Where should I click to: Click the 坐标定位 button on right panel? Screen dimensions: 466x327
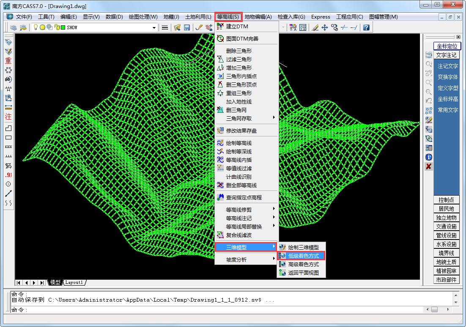tap(447, 46)
